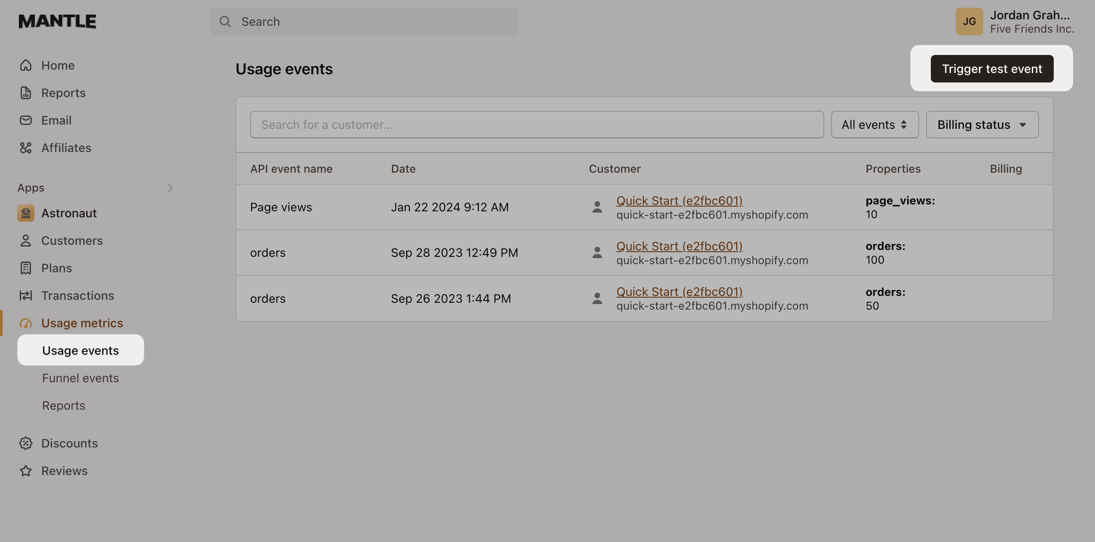Select the Funnel events menu item
Screen dimensions: 1095x542
point(80,378)
